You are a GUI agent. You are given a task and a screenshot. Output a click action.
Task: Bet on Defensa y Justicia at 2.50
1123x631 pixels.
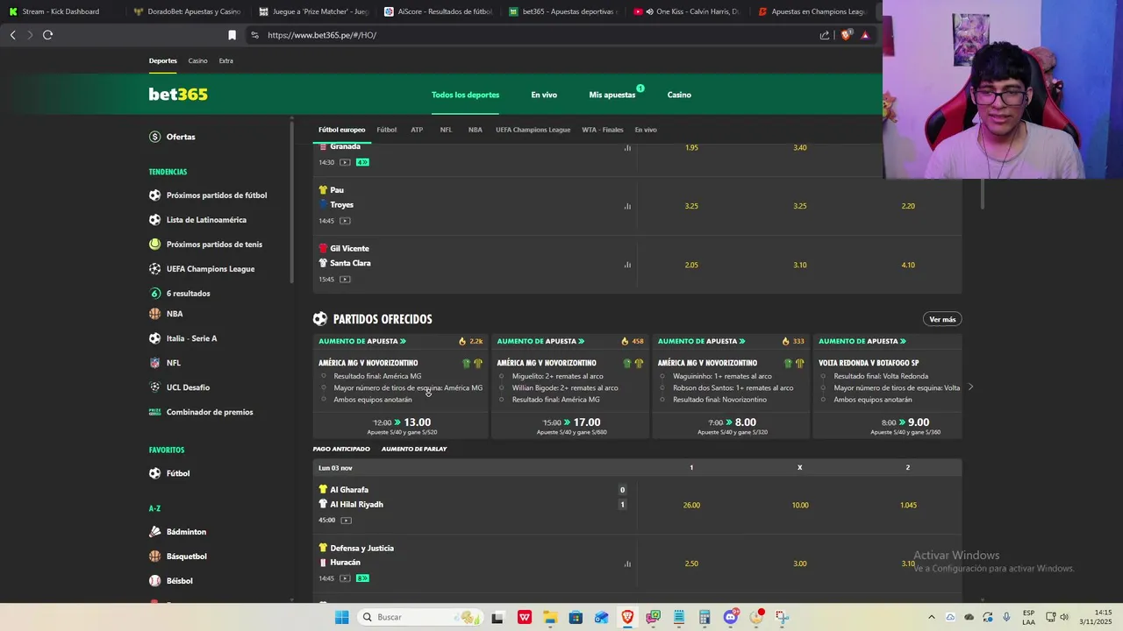[691, 564]
